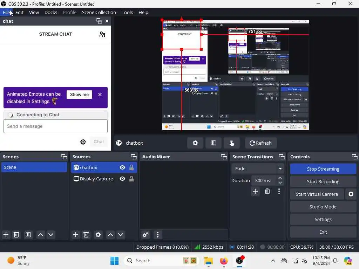Click the Chat send button
The width and height of the screenshot is (359, 269).
tap(99, 142)
